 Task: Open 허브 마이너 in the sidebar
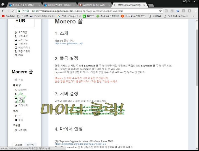[22, 48]
